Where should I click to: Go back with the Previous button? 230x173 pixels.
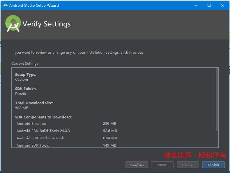pos(137,165)
